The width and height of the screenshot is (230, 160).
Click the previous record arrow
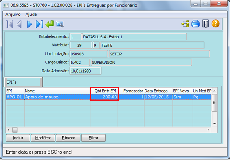click(19, 24)
